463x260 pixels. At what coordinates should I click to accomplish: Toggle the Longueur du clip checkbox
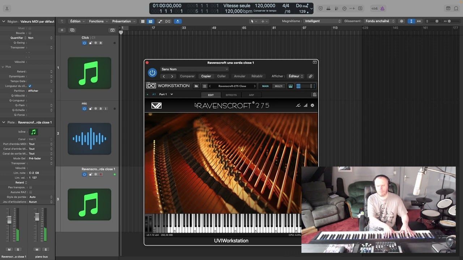[30, 86]
